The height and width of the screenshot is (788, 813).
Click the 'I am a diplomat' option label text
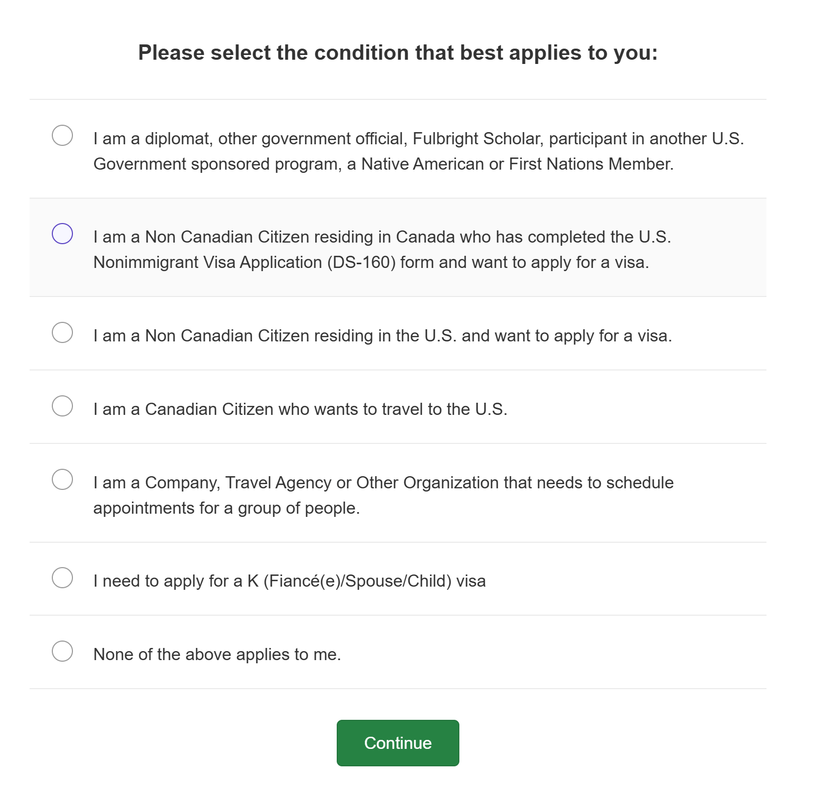tap(419, 151)
